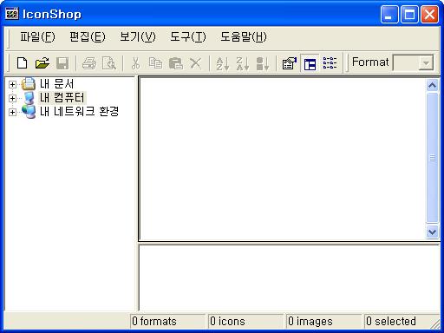Toggle the list details view button
The image size is (444, 333).
point(330,63)
